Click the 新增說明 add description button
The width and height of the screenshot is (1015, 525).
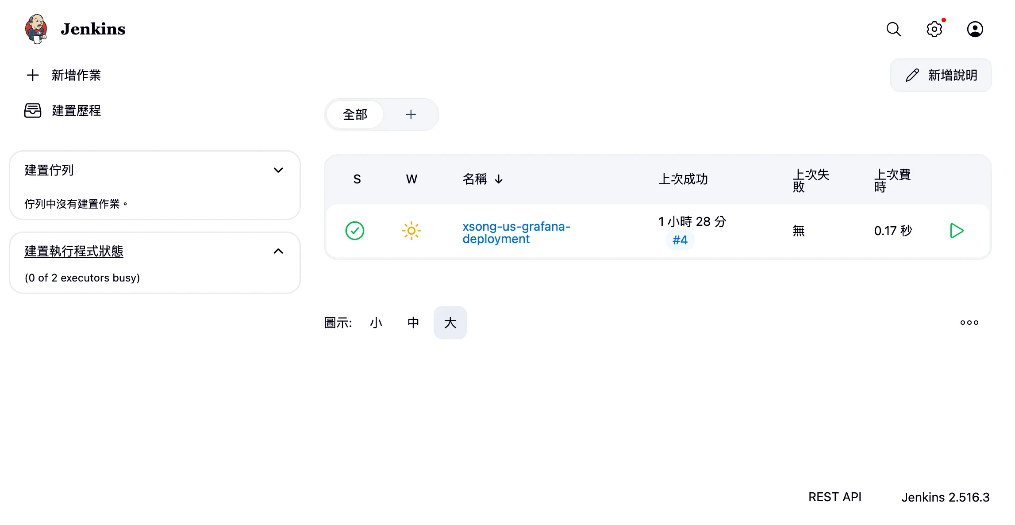point(941,76)
